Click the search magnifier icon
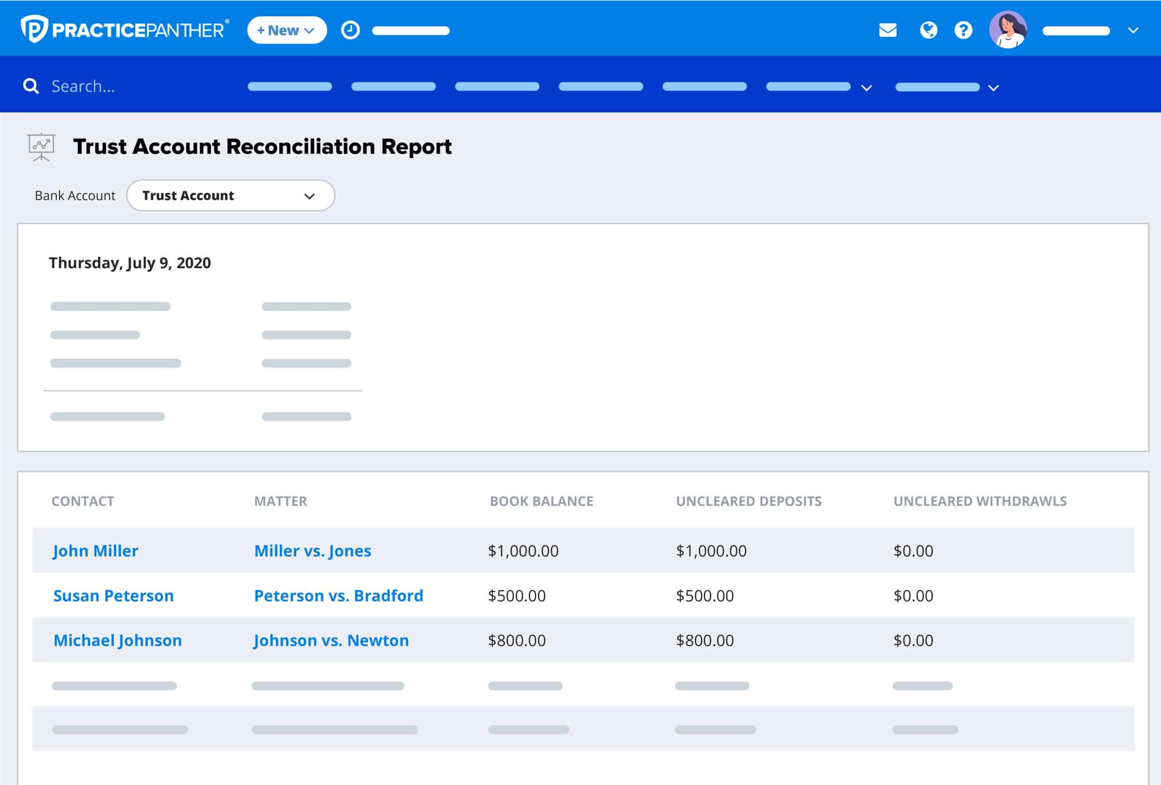Screen dimensions: 1161x785 coord(30,85)
